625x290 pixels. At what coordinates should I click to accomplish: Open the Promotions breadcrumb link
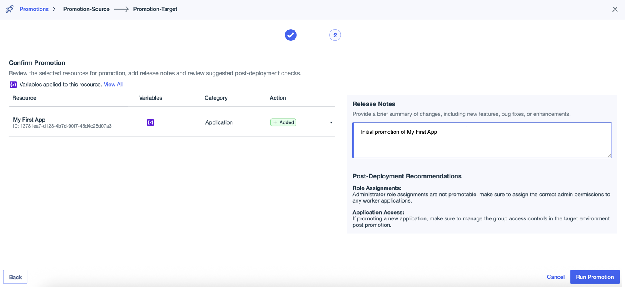click(34, 9)
